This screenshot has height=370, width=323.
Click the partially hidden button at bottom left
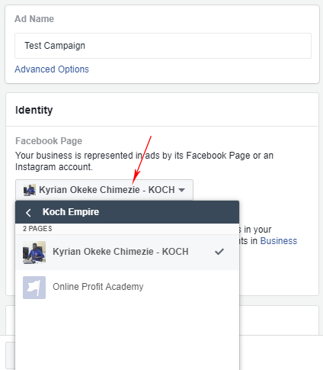coord(11,355)
